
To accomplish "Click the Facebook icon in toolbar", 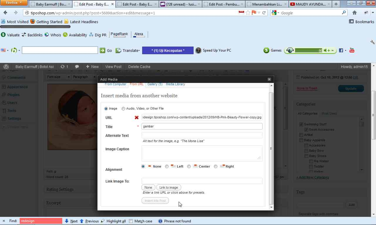I will click(x=341, y=50).
